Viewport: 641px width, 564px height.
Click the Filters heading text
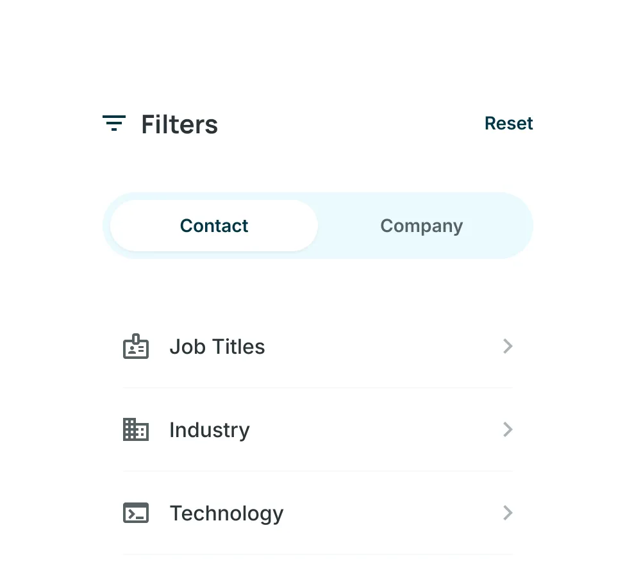coord(179,124)
